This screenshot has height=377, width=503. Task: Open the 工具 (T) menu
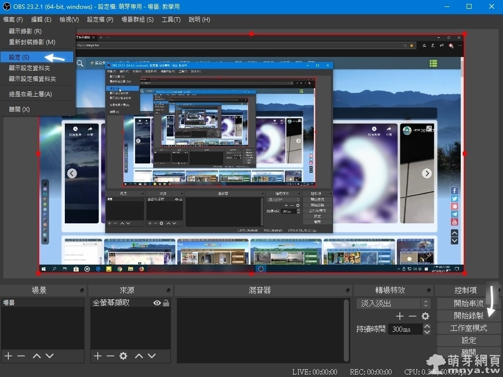point(171,20)
